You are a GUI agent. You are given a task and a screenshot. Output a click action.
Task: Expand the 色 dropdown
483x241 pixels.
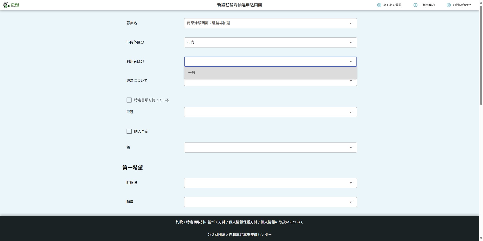270,148
